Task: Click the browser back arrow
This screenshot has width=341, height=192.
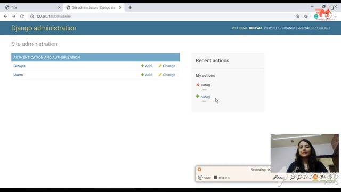Action: (x=6, y=17)
